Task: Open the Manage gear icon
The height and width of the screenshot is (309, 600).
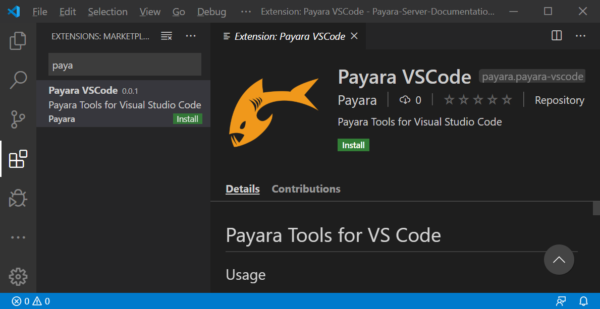Action: point(18,277)
